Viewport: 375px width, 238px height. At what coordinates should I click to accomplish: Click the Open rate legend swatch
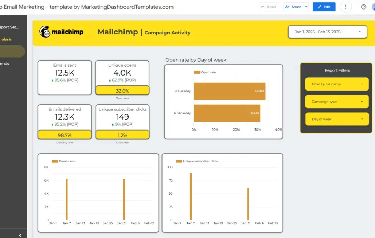click(197, 72)
